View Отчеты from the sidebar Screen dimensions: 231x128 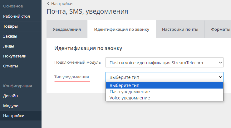[11, 66]
